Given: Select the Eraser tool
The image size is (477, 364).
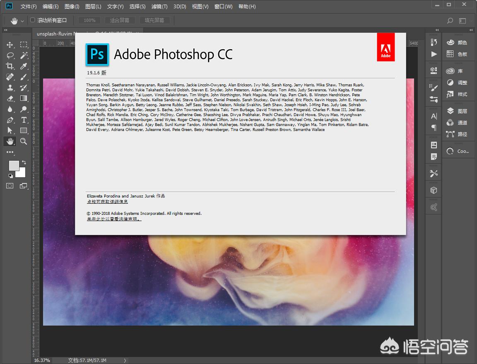Looking at the screenshot, I should coord(10,98).
